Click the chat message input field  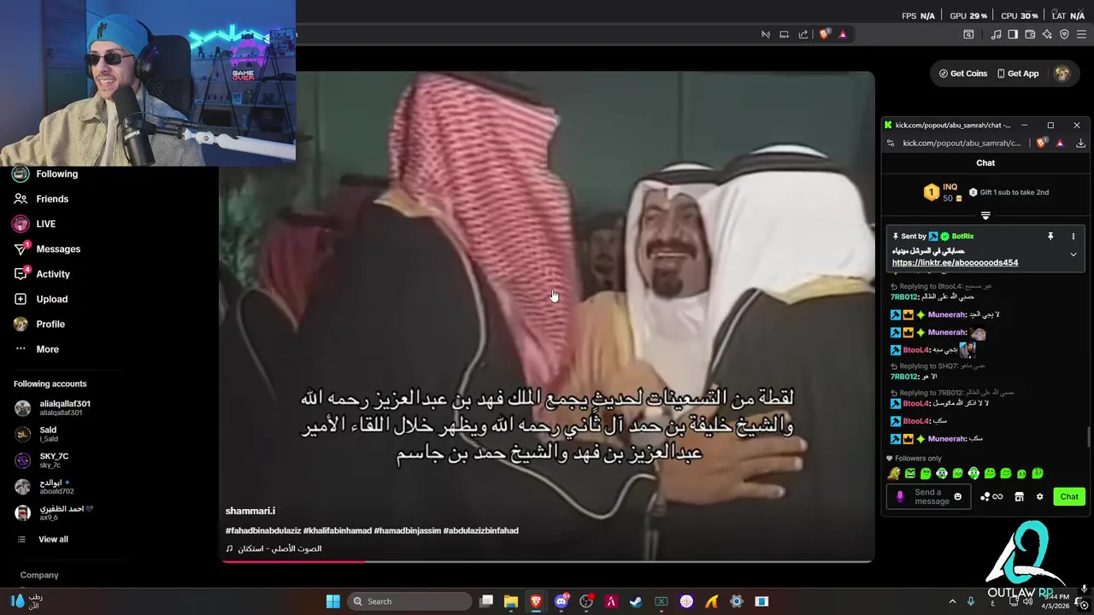928,496
